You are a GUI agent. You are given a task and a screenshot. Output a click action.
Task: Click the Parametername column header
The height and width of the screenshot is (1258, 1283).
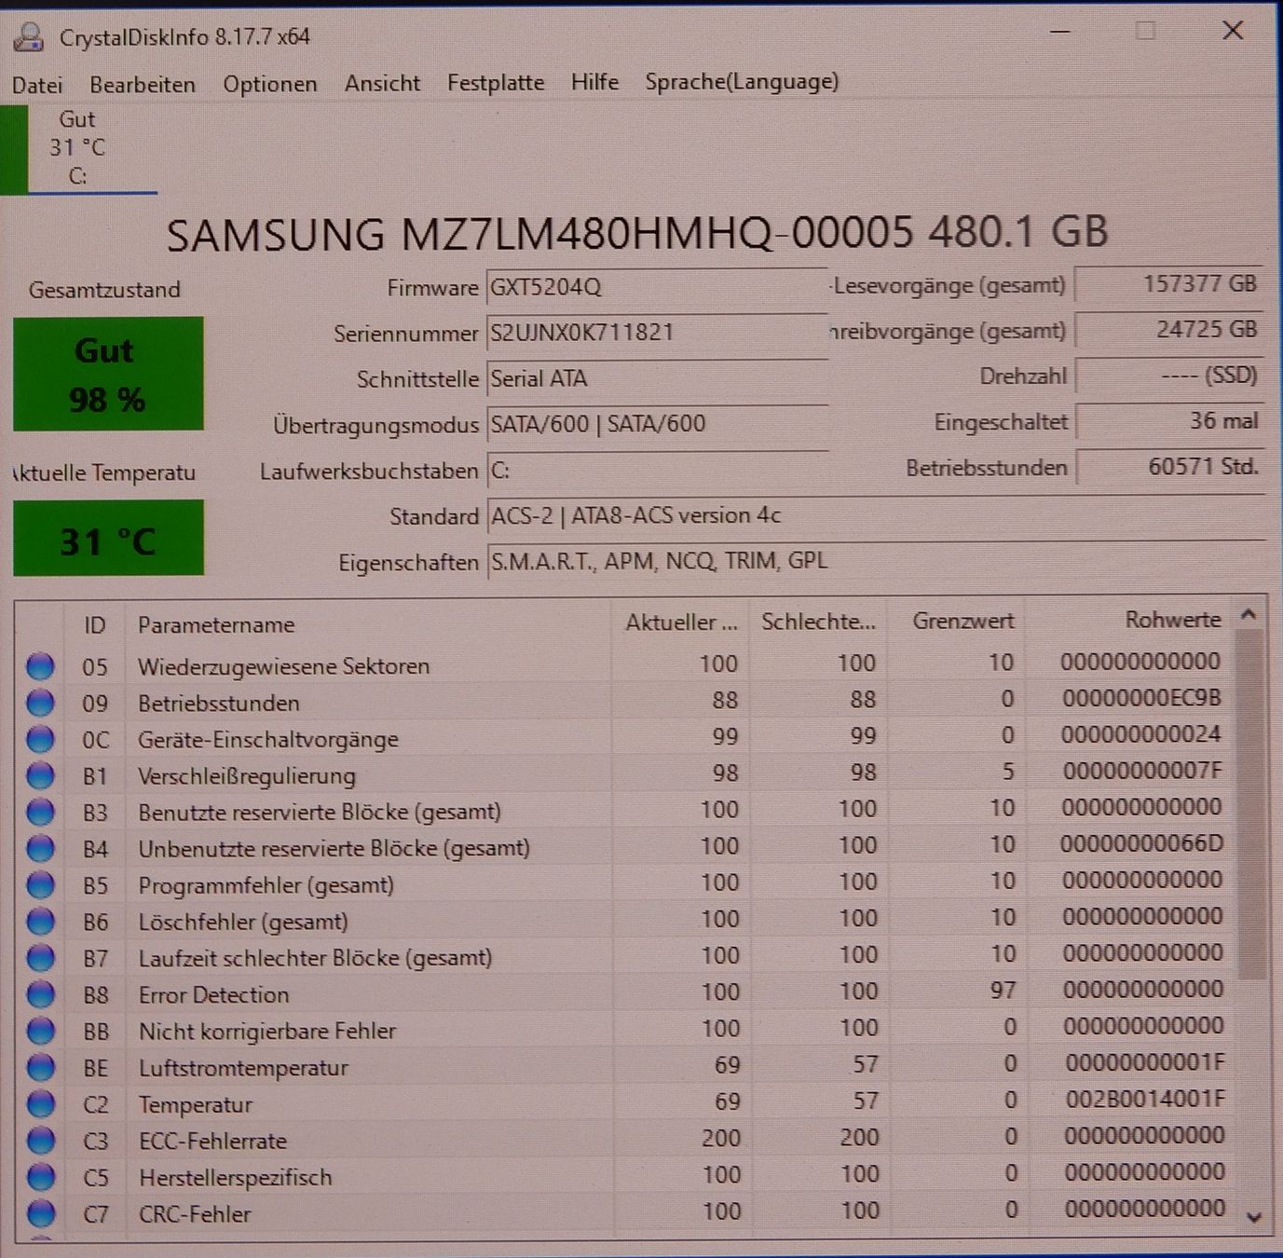coord(368,624)
